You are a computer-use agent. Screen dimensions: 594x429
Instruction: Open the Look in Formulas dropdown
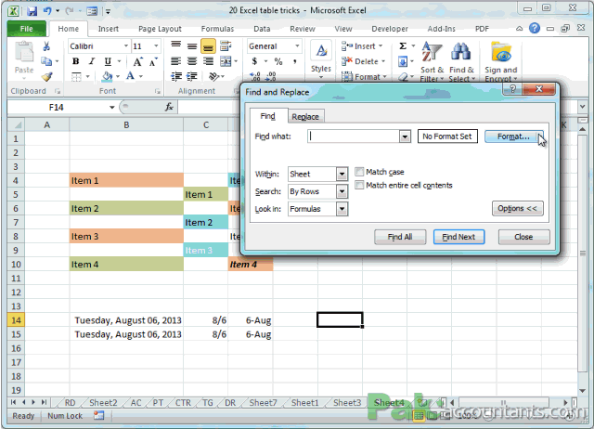point(342,209)
